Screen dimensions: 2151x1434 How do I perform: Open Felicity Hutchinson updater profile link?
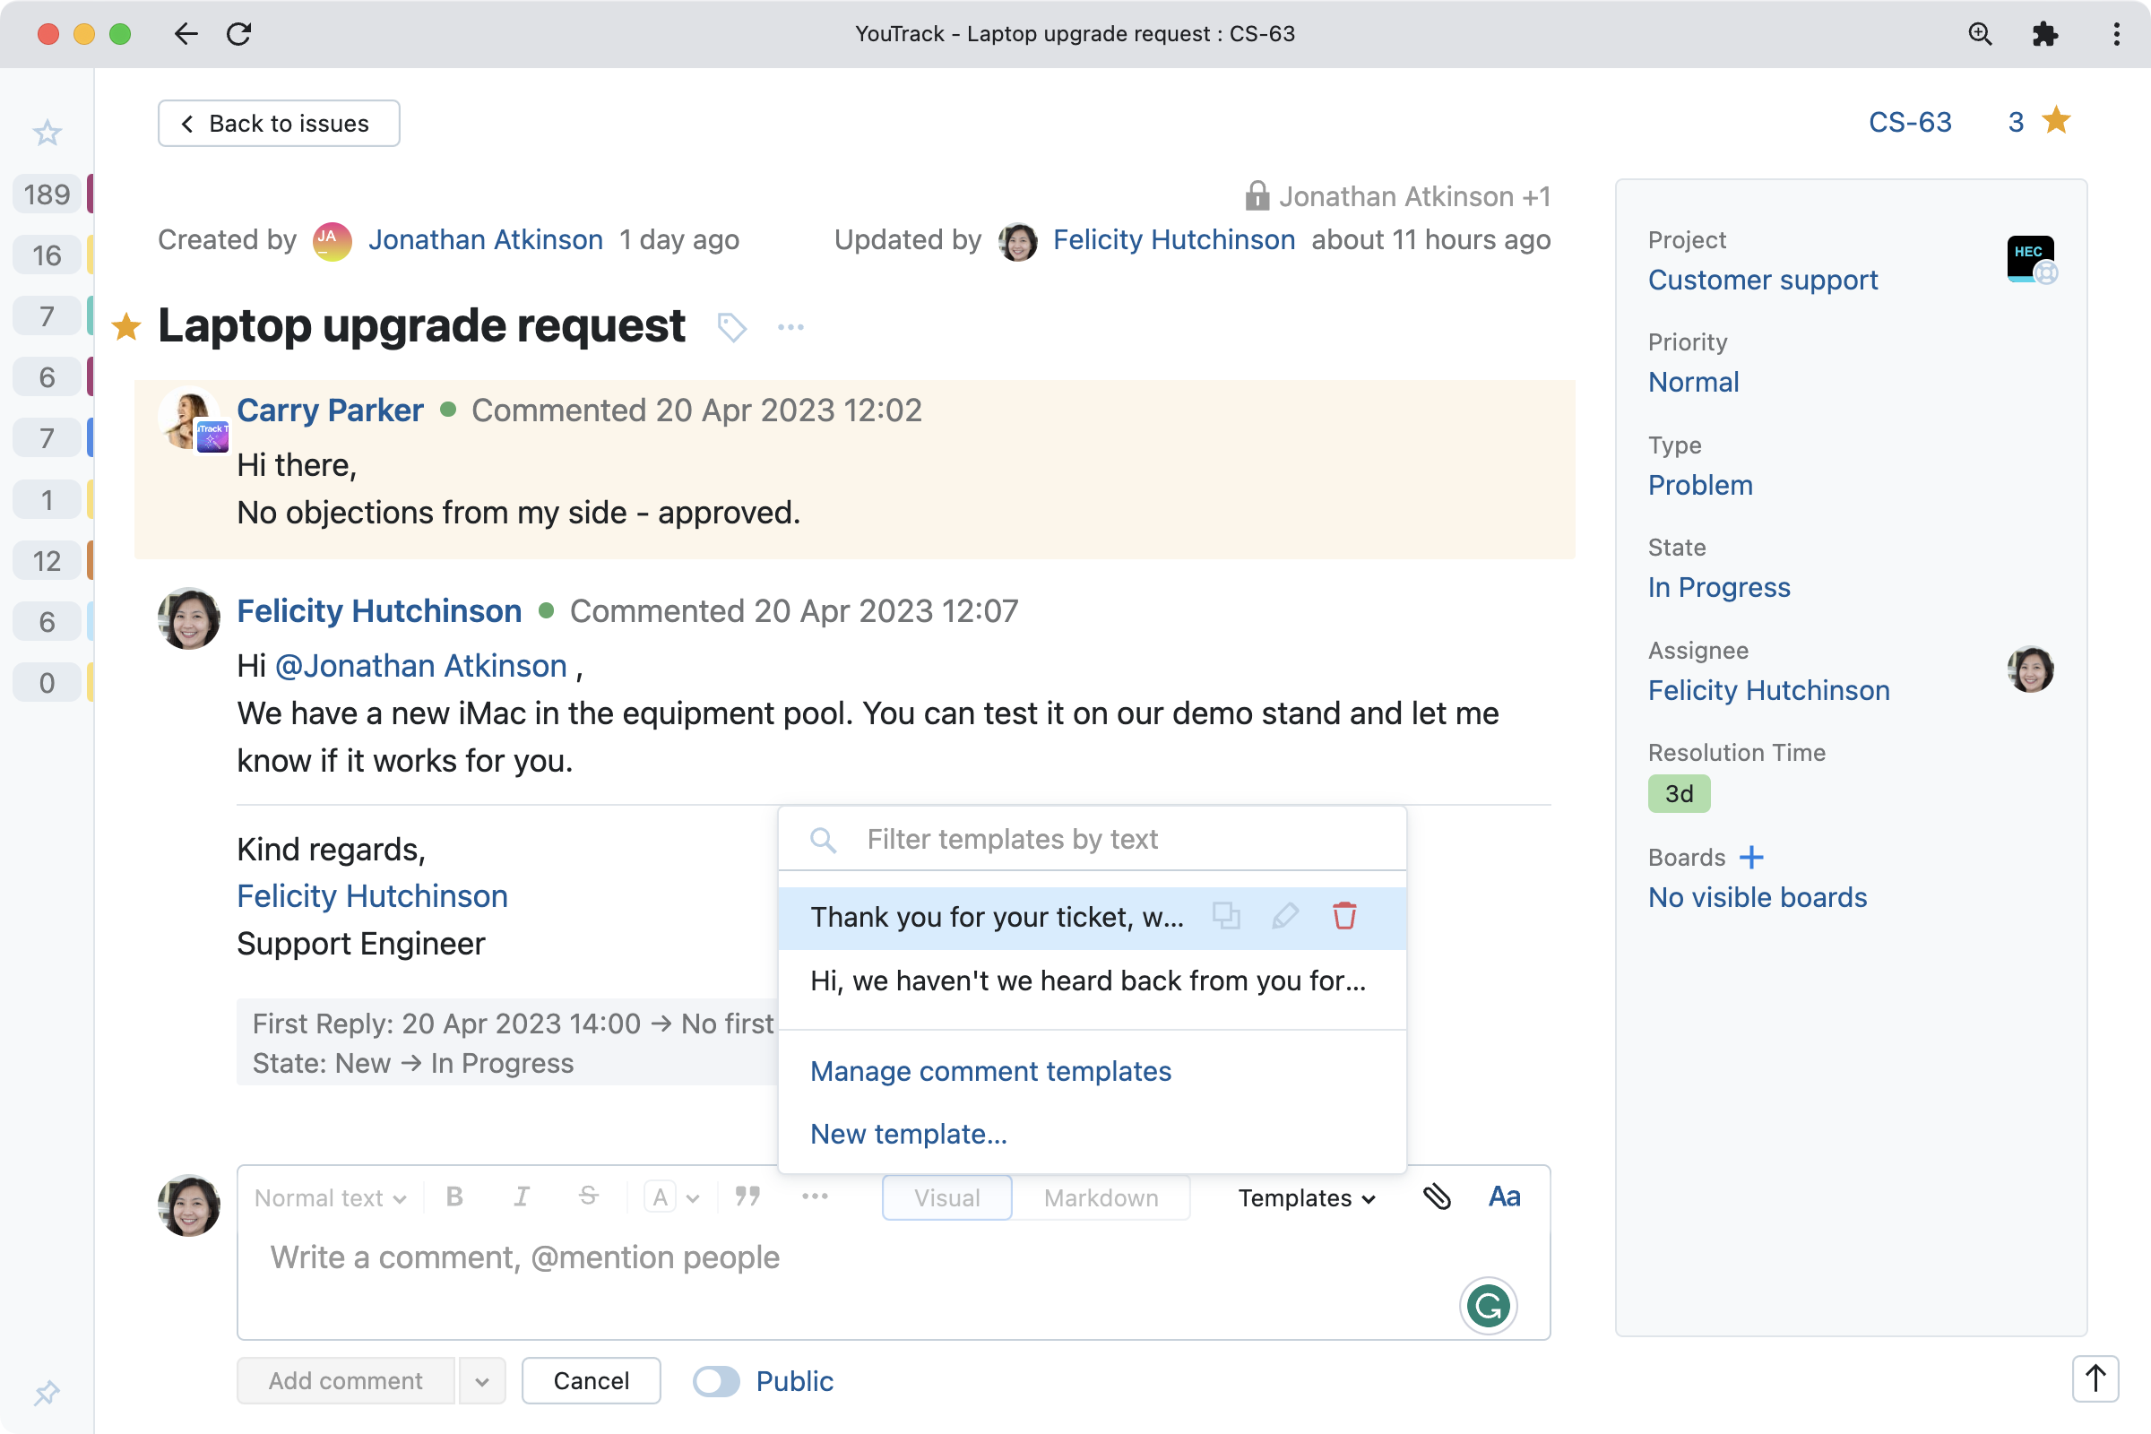[x=1174, y=239]
